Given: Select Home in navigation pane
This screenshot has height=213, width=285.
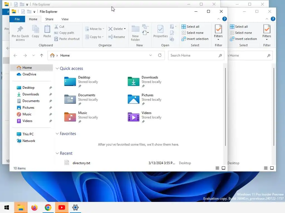Looking at the screenshot, I should [31, 68].
